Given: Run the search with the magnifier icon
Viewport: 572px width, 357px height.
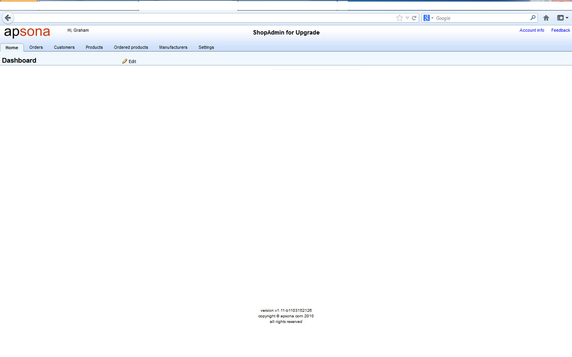Looking at the screenshot, I should tap(533, 18).
